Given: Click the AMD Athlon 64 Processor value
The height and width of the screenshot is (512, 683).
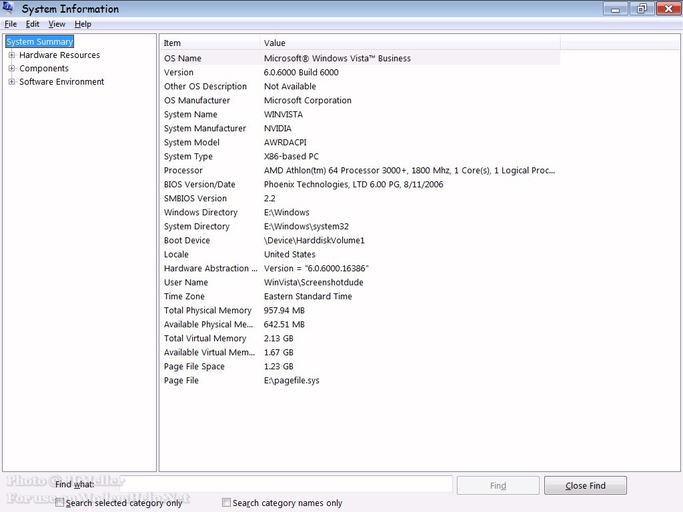Looking at the screenshot, I should 410,170.
